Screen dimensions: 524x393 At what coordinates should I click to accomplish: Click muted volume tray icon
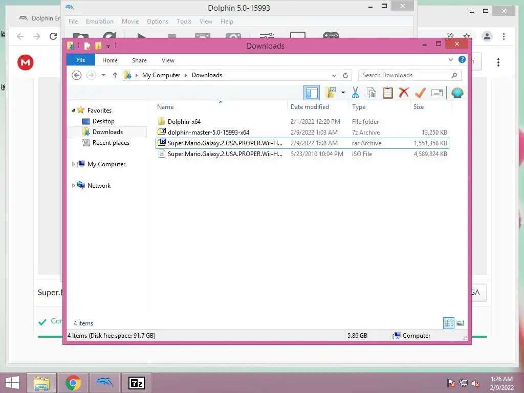coord(475,383)
